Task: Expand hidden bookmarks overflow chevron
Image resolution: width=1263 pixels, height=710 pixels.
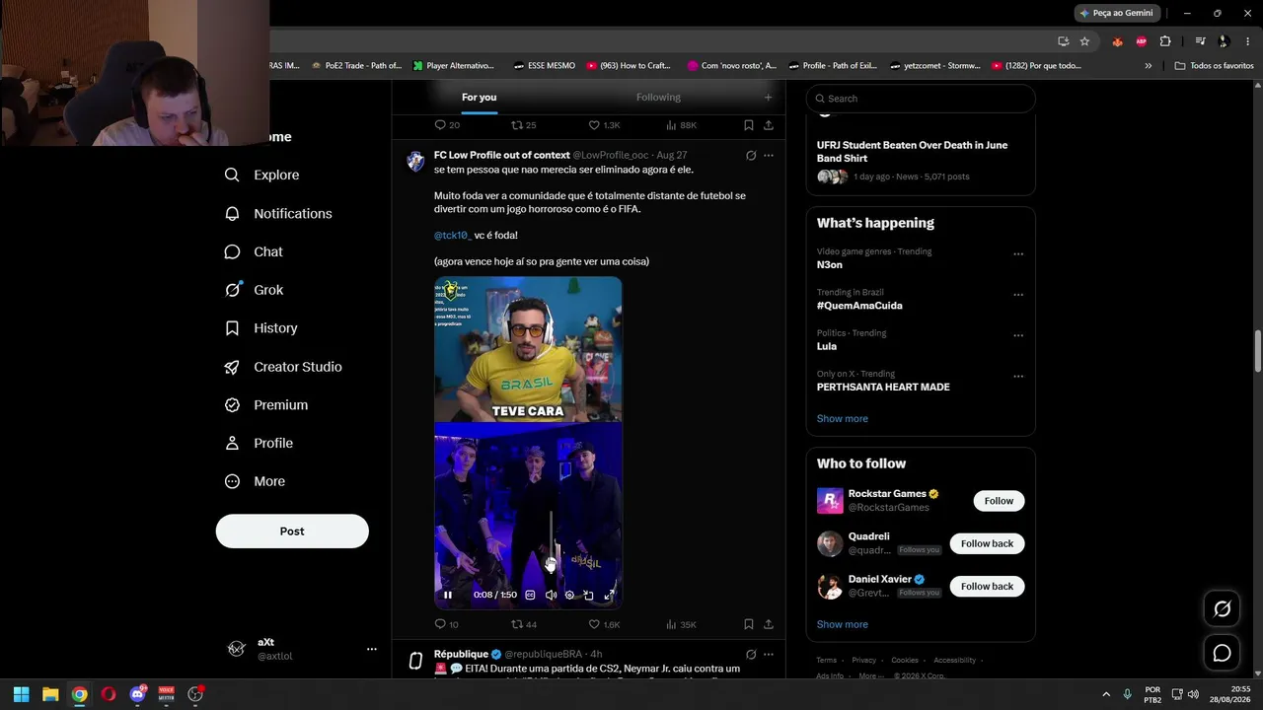Action: pos(1148,66)
